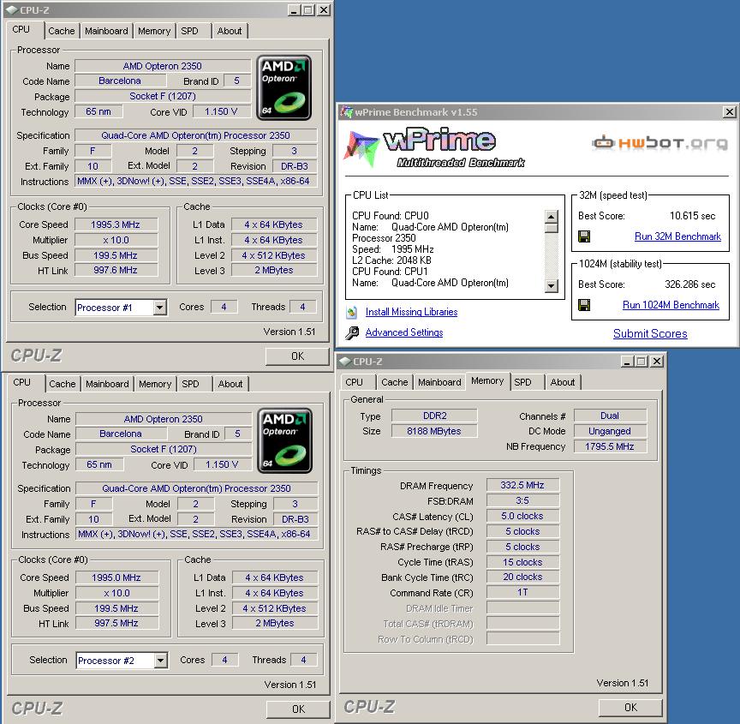Click Run 32M Benchmark link
The height and width of the screenshot is (724, 740).
[677, 236]
